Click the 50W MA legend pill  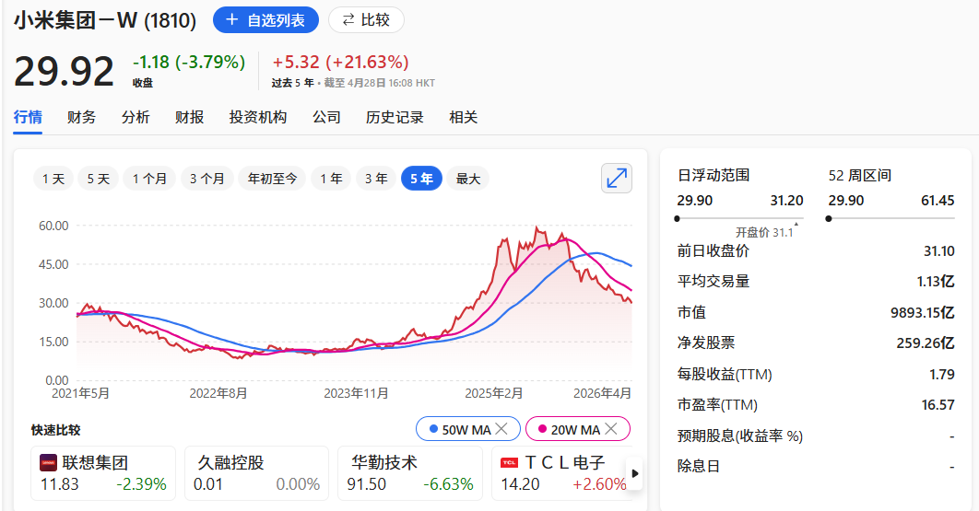pos(468,429)
